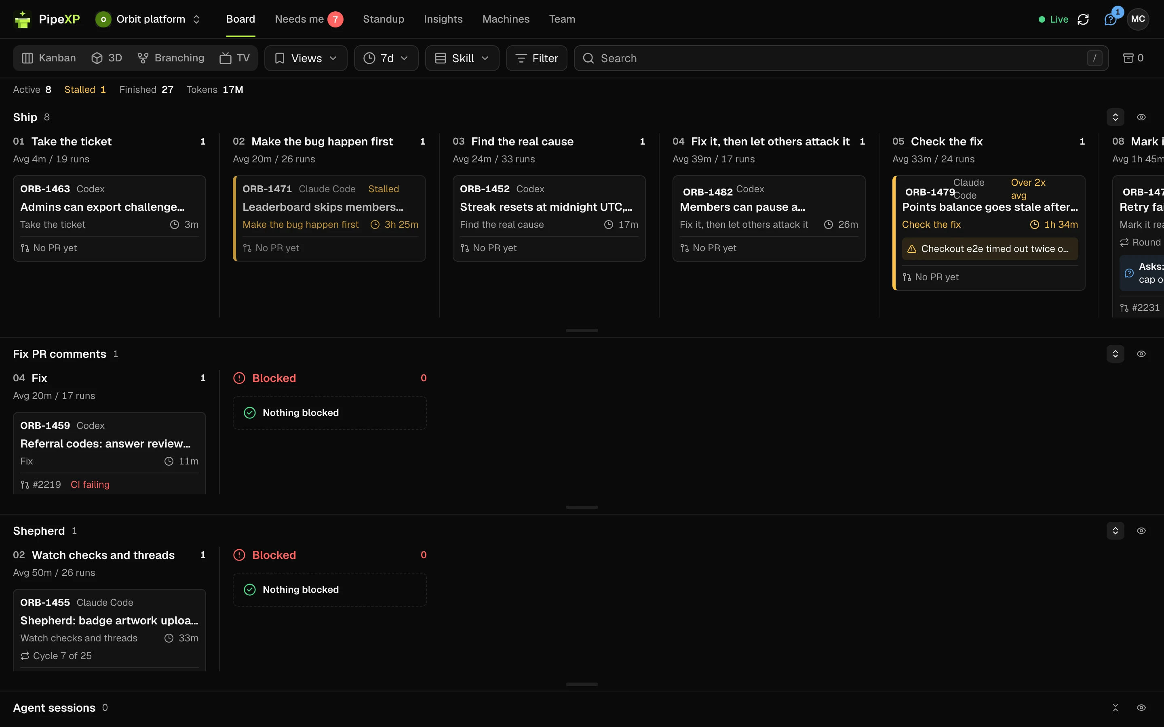The height and width of the screenshot is (727, 1164).
Task: Expand the Agent sessions lane
Action: click(x=1115, y=708)
